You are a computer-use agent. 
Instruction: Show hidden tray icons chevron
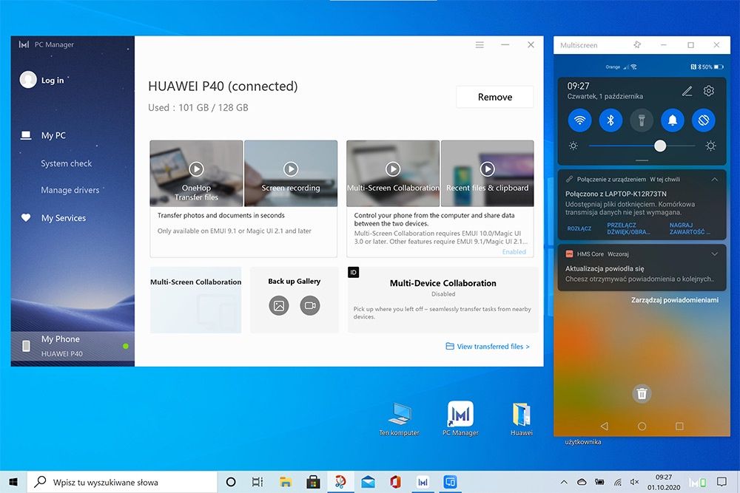click(x=563, y=482)
